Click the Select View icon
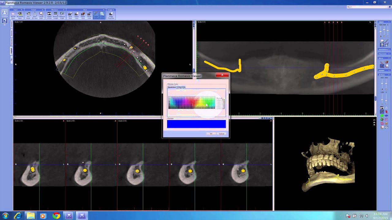Viewport: 392px width, 220px height. tap(77, 15)
